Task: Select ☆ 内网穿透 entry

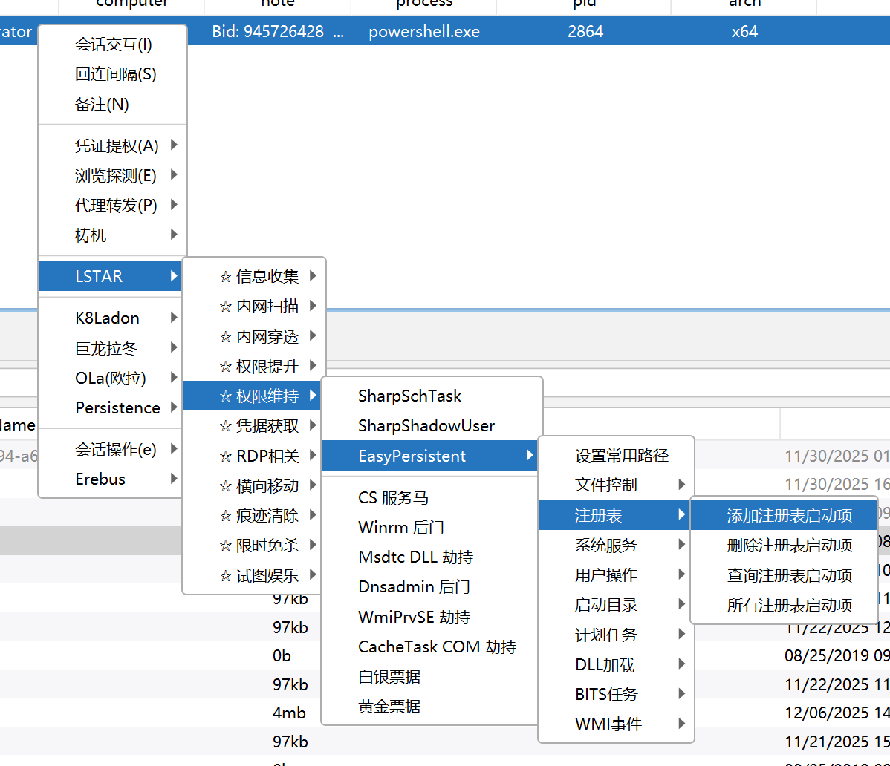Action: 254,336
